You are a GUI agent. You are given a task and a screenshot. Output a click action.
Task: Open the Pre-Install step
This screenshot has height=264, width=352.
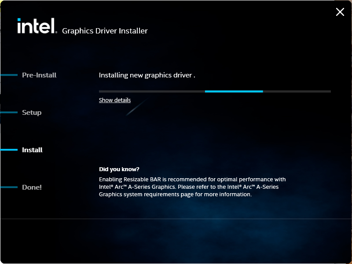[x=39, y=75]
